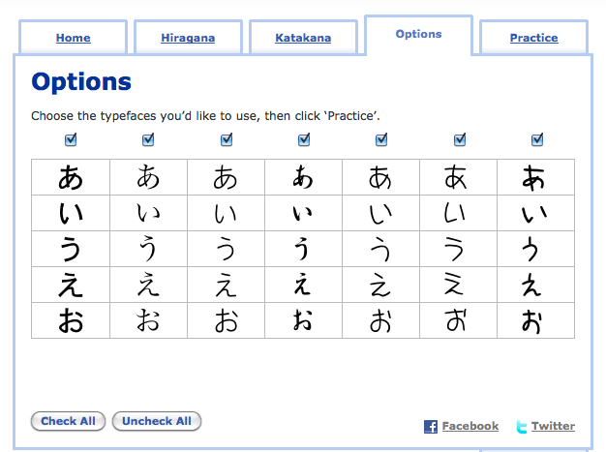This screenshot has height=452, width=606.
Task: Switch to the Hiragana tab
Action: point(188,39)
